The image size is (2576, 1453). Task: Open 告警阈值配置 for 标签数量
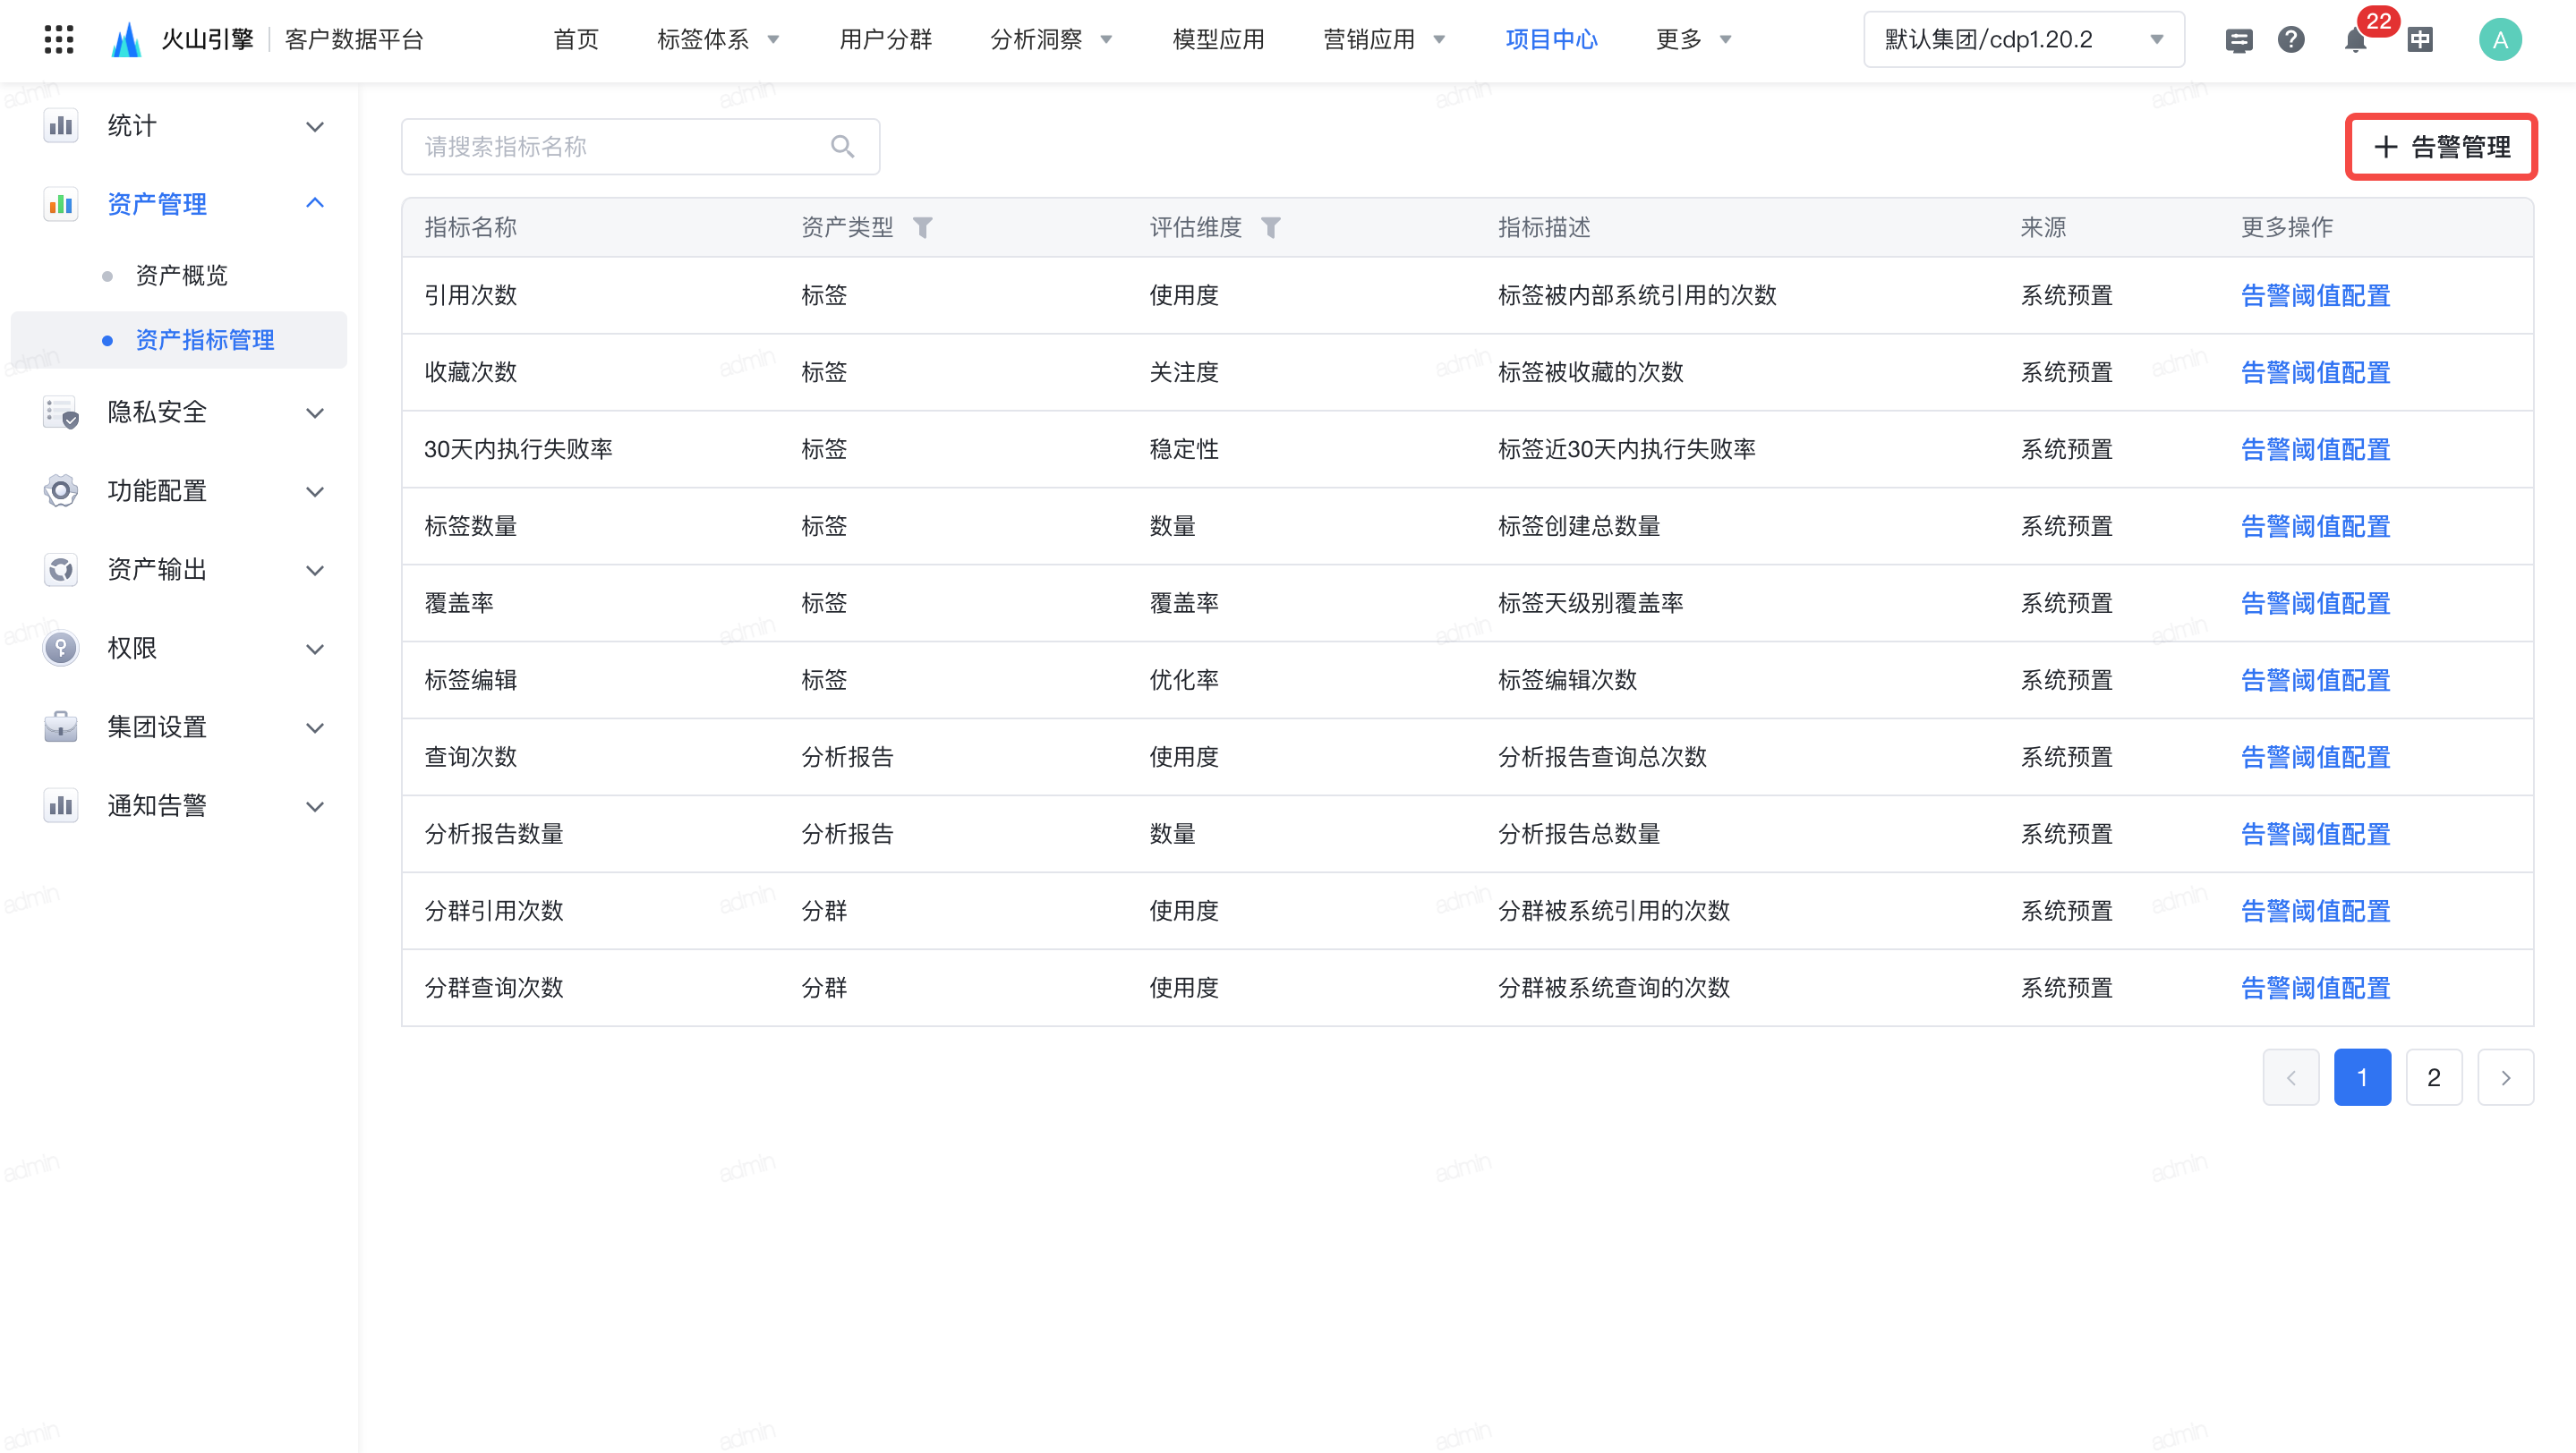click(x=2315, y=527)
